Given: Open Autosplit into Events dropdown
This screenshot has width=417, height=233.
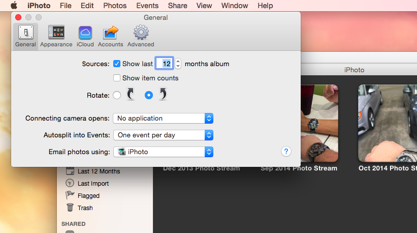Looking at the screenshot, I should [x=163, y=135].
